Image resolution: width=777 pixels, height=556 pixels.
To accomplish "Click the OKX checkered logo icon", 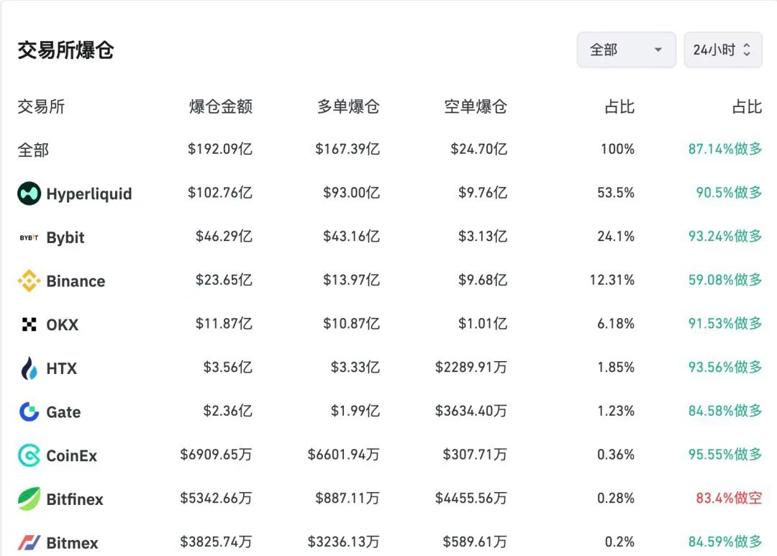I will (29, 324).
